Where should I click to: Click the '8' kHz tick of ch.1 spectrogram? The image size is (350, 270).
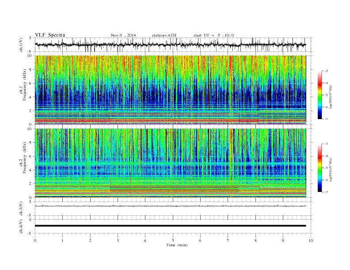click(x=31, y=70)
